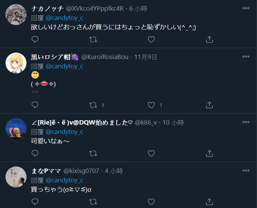
Task: Open ナカノッチ's profile avatar
Action: [x=16, y=14]
